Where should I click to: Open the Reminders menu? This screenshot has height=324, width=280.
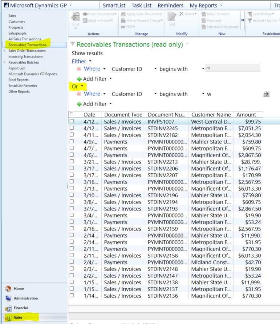point(171,5)
